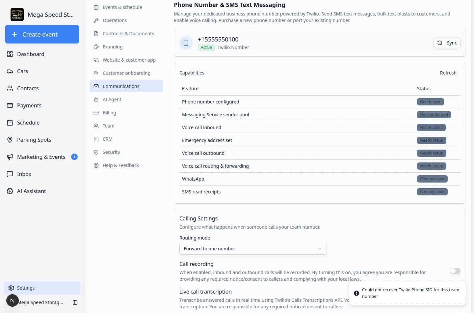Click the Payments card icon

(x=10, y=105)
